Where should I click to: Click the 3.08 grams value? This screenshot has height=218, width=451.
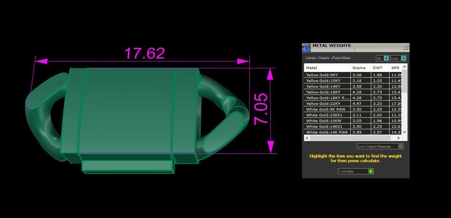click(357, 75)
